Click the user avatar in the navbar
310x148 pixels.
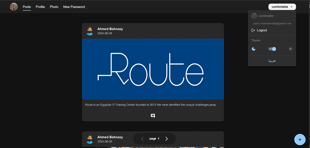[14, 7]
